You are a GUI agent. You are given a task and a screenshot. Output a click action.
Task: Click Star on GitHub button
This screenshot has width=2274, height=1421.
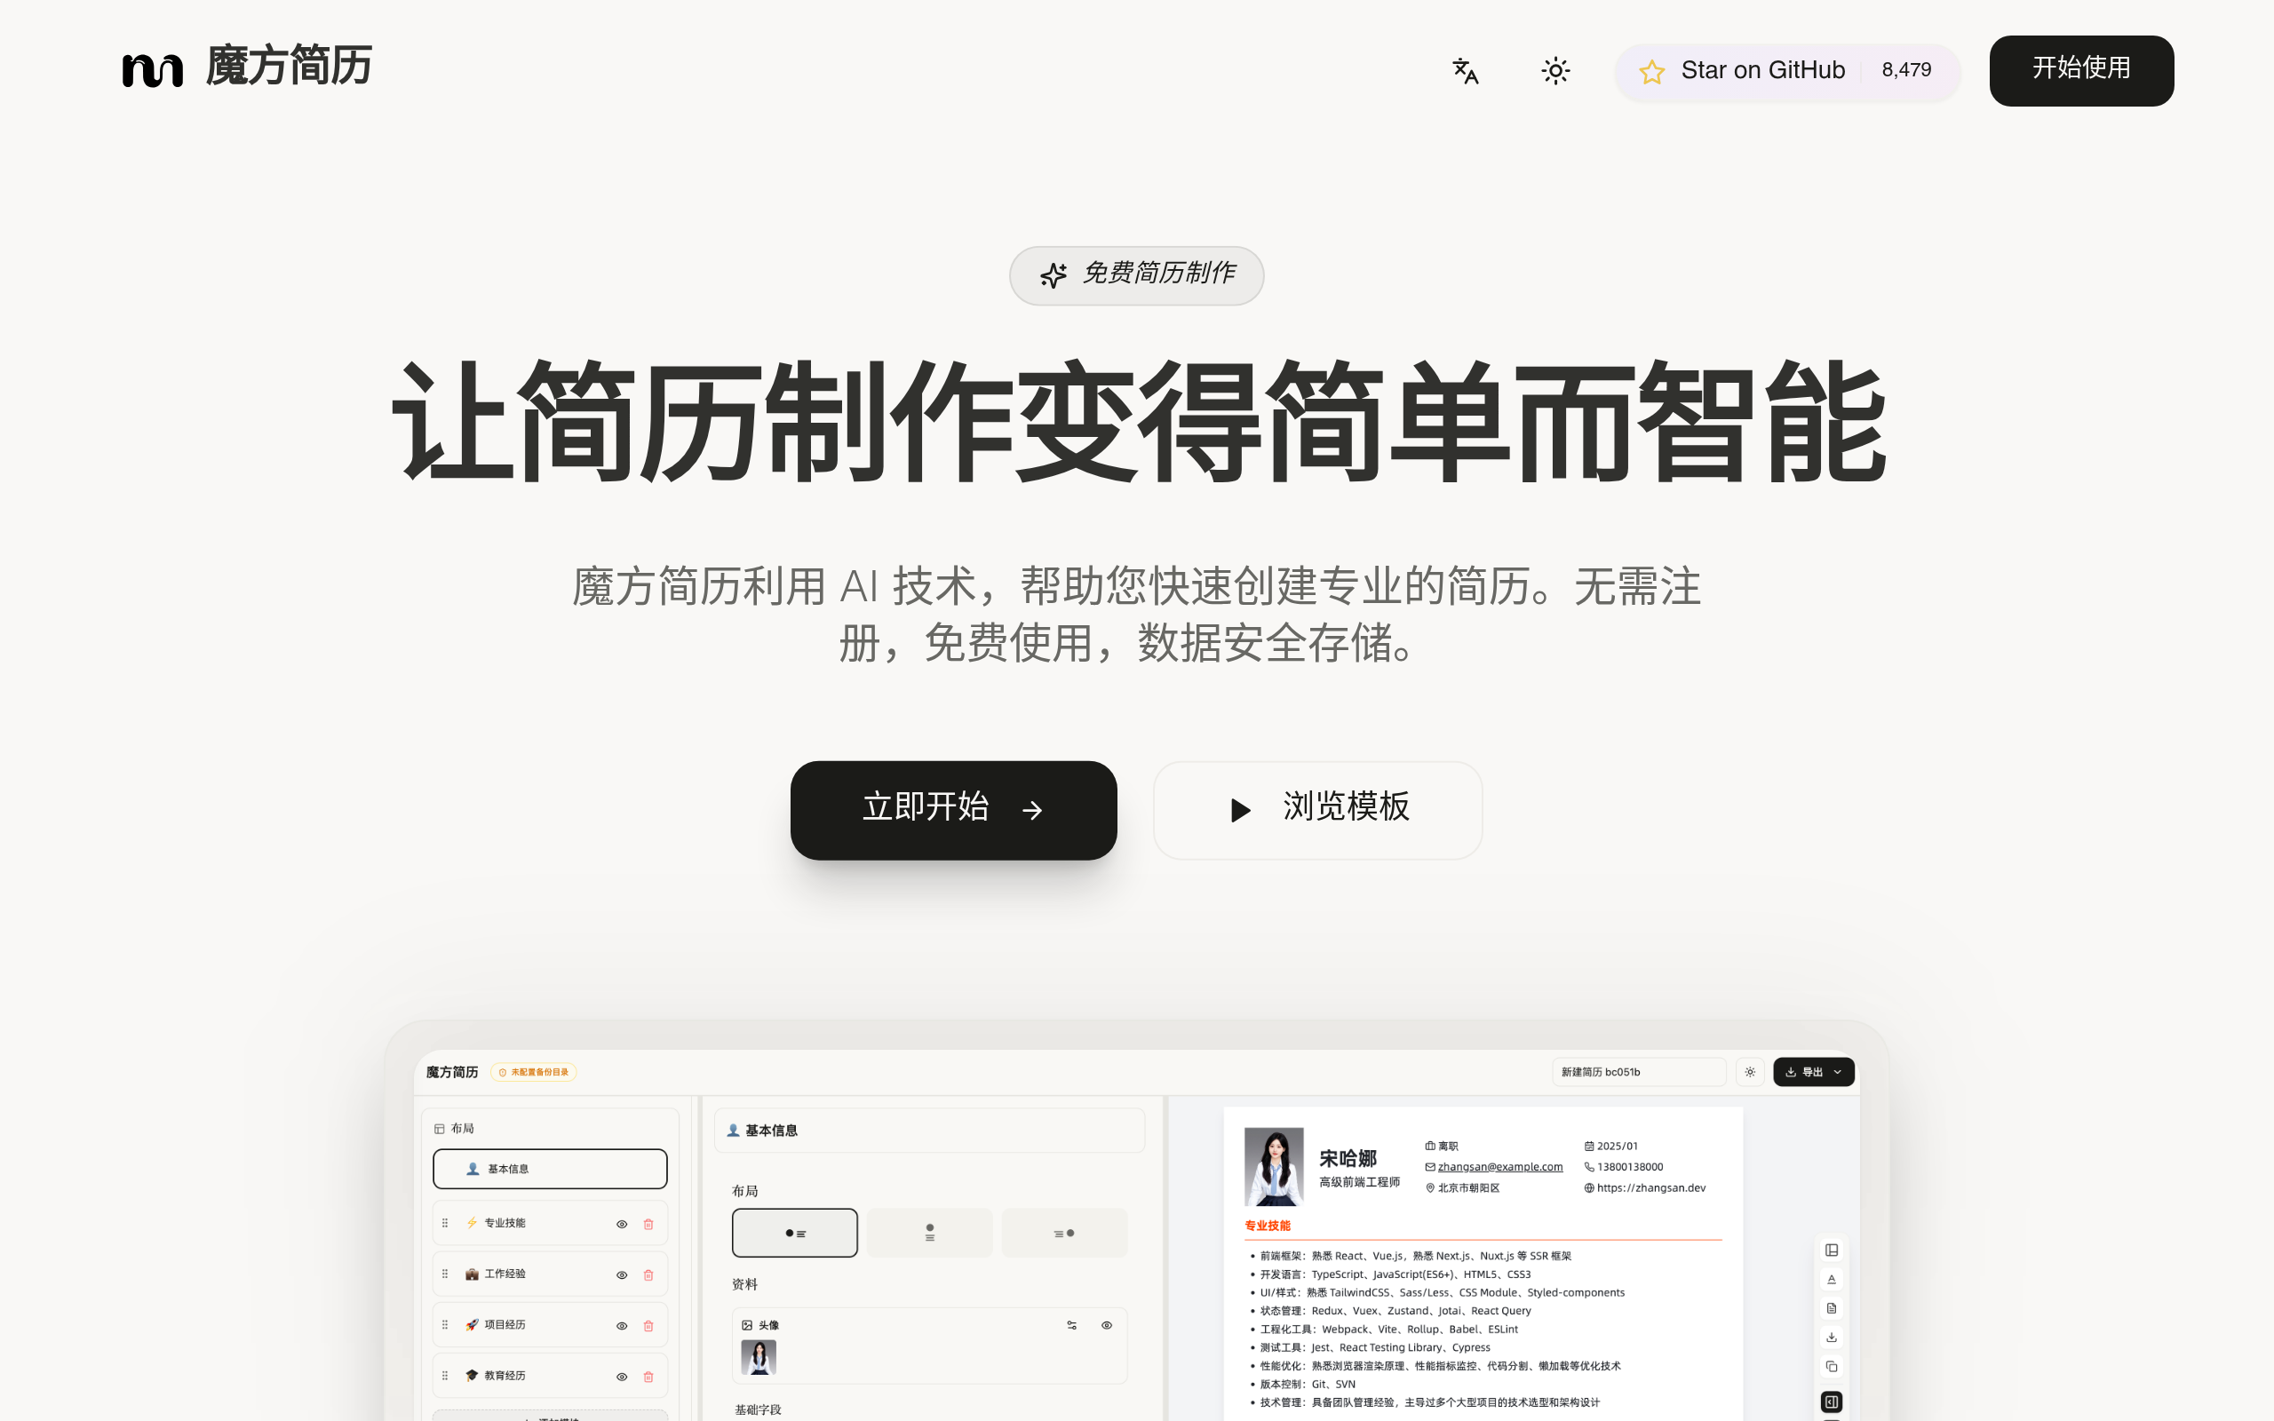(x=1786, y=70)
